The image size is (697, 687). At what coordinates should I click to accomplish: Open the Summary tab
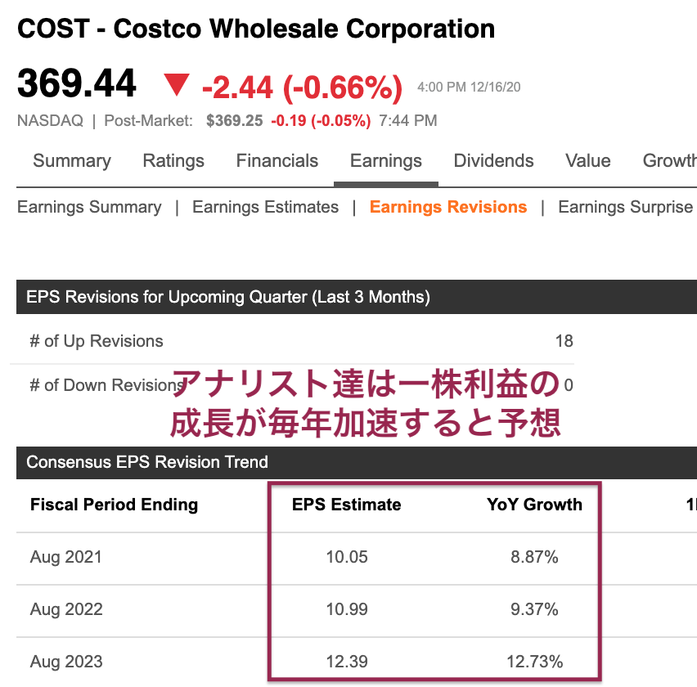[72, 161]
